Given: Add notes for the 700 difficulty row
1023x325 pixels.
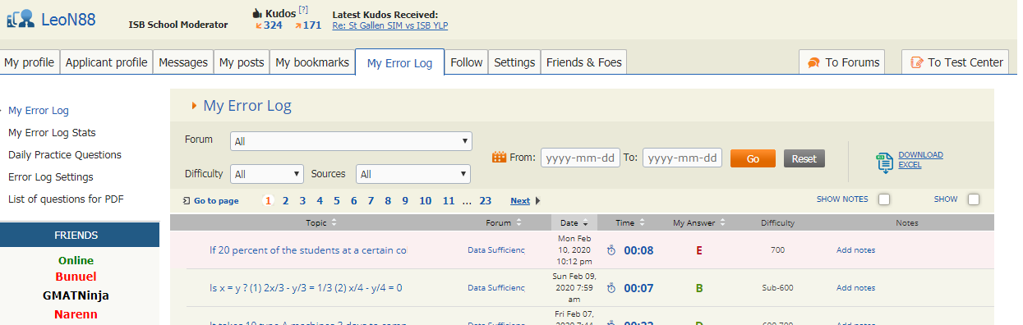Looking at the screenshot, I should (x=855, y=250).
